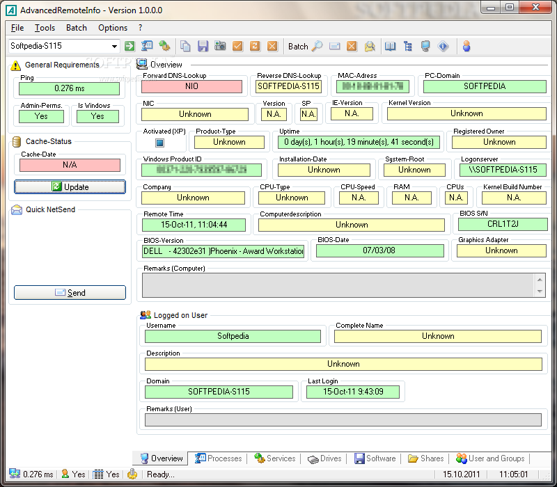Click the Forward DNS-Lookup NIO field

[x=192, y=86]
